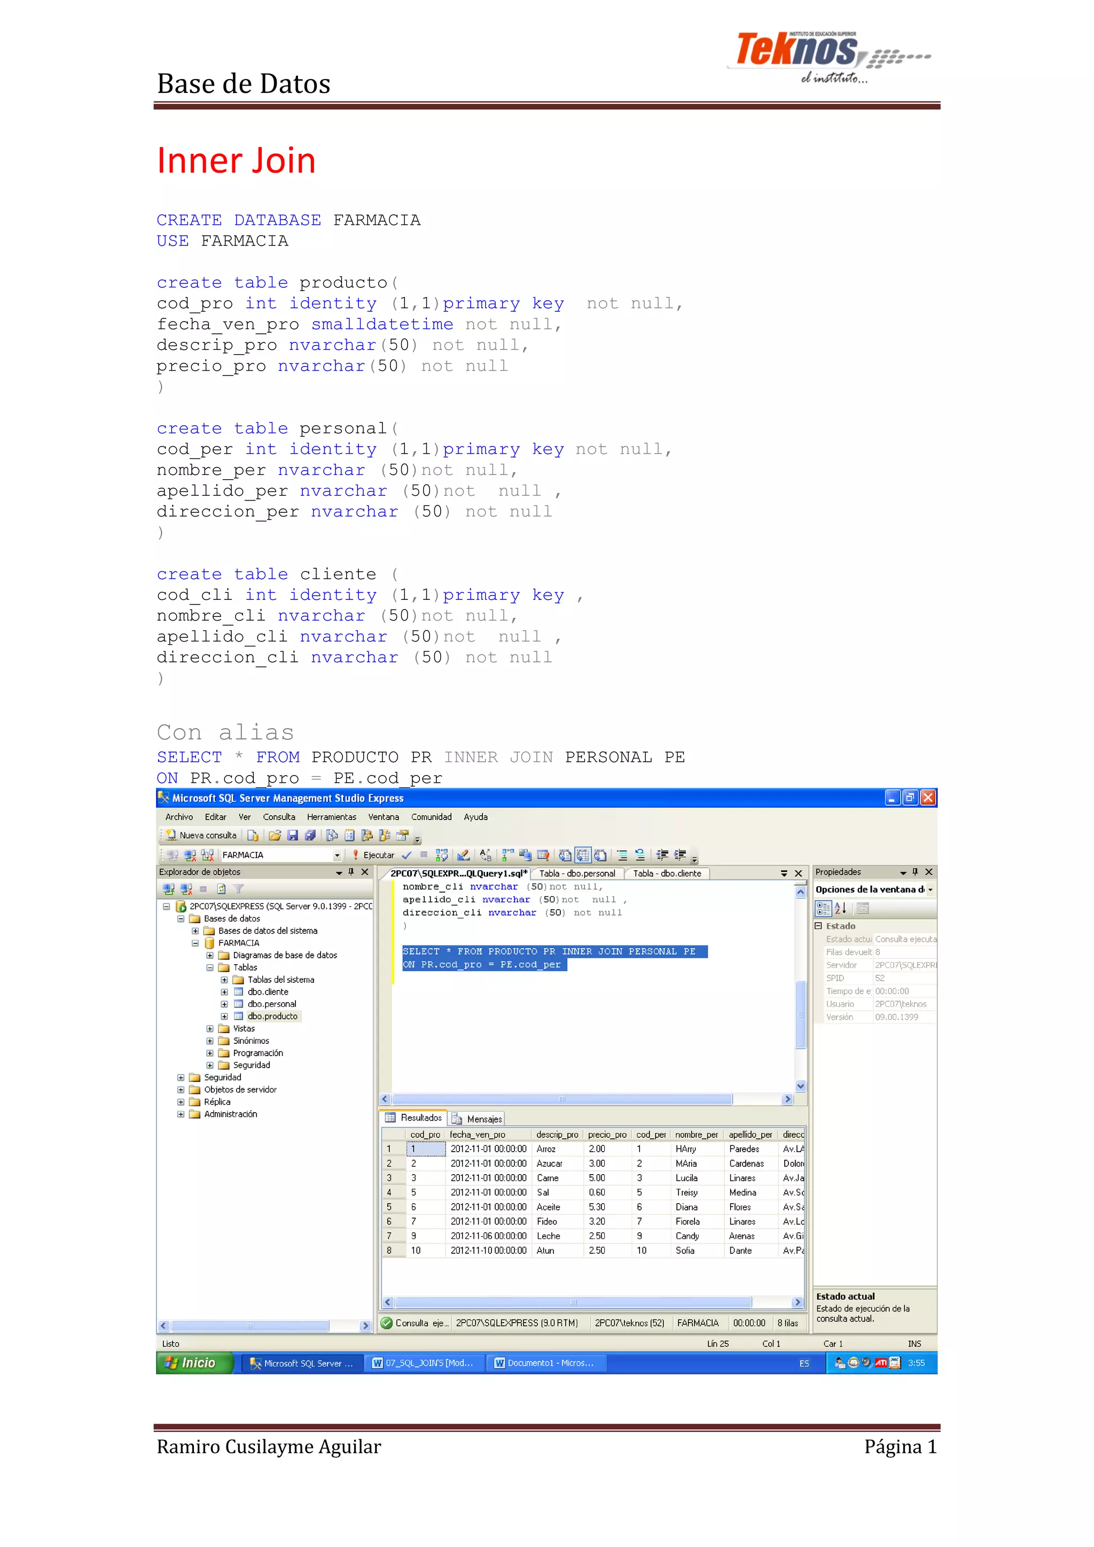Collapse the Estado properties section
The height and width of the screenshot is (1547, 1094).
[818, 926]
